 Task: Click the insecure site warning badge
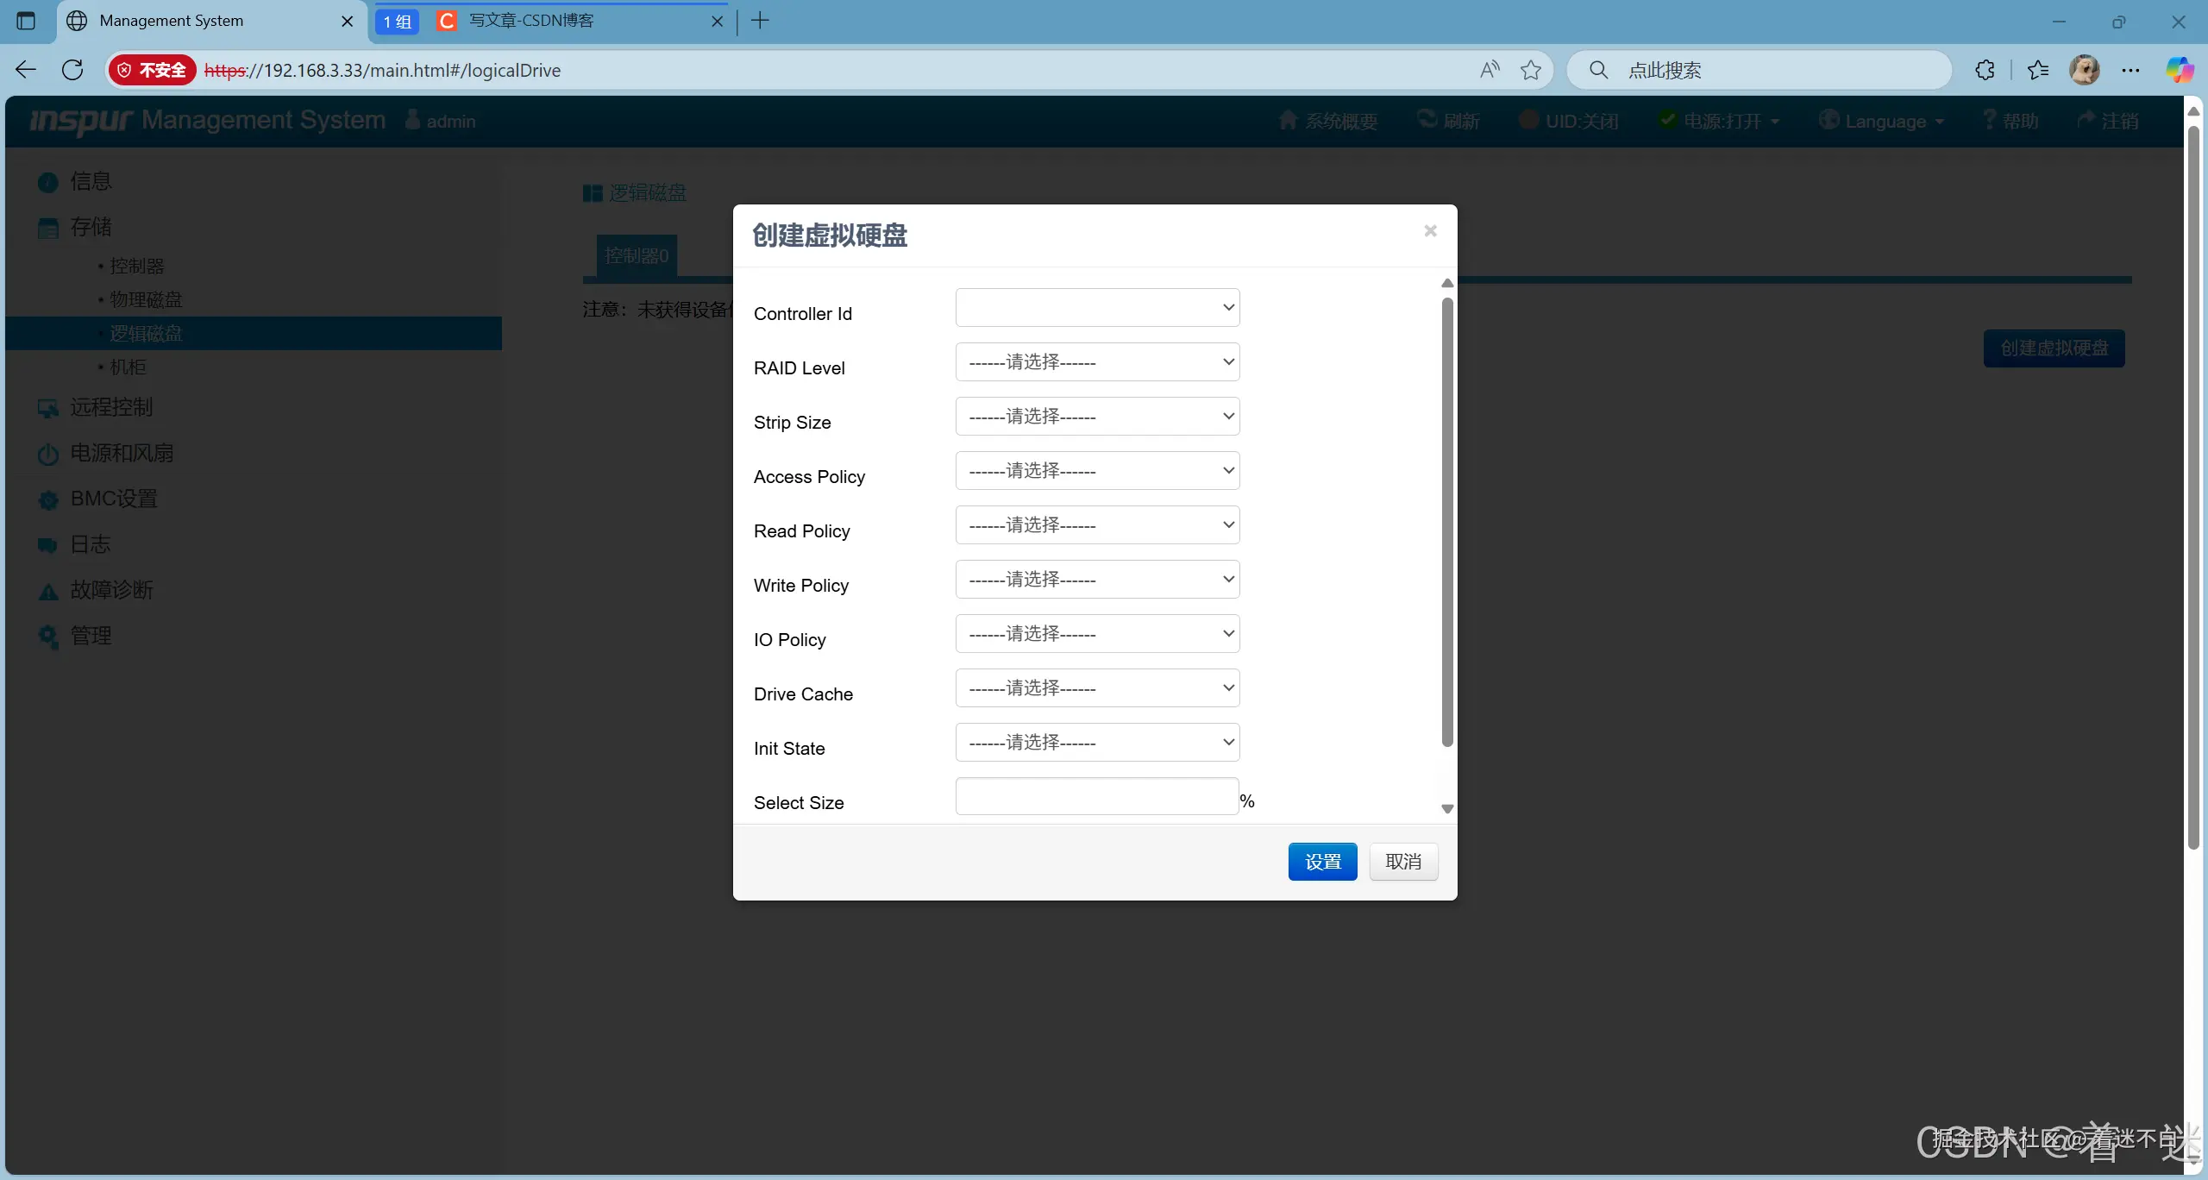(x=153, y=70)
